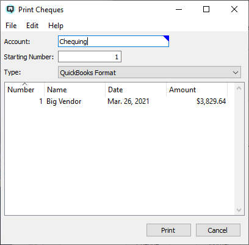The width and height of the screenshot is (249, 245).
Task: Click the Starting Number input field
Action: [90, 57]
